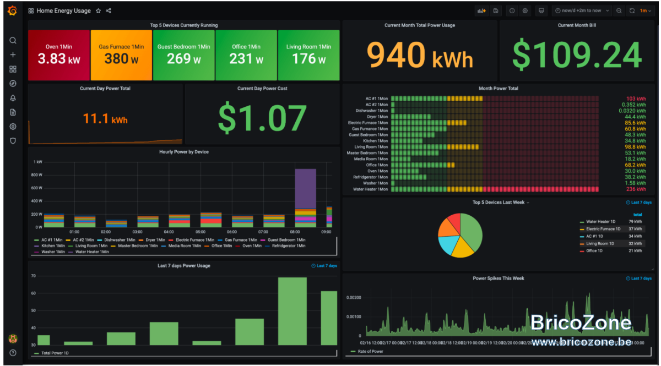The image size is (661, 366).
Task: Click the refresh dashboard button
Action: point(632,10)
